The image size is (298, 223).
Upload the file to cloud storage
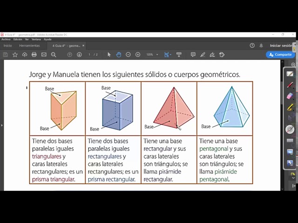point(25,55)
